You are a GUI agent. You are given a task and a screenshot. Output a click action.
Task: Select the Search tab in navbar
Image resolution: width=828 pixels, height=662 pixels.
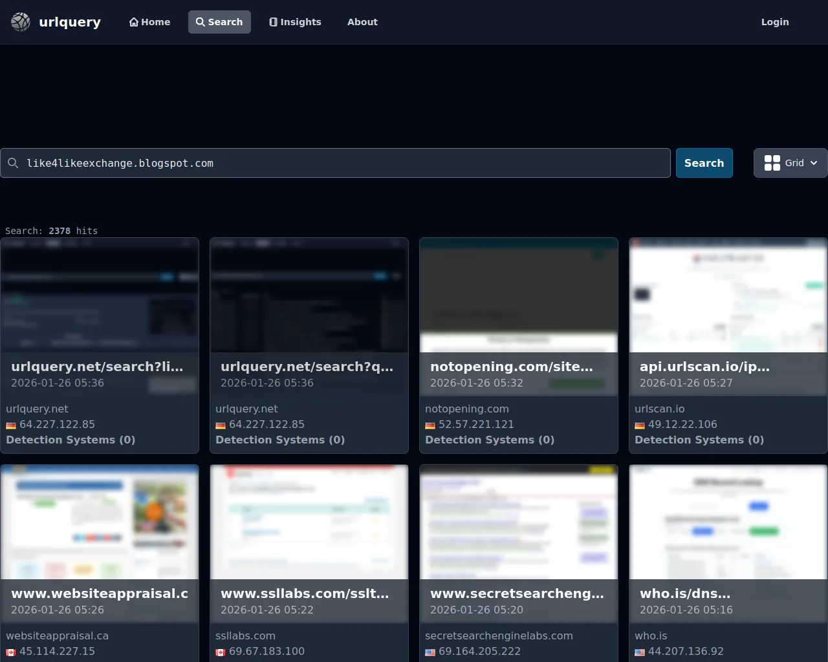coord(219,22)
